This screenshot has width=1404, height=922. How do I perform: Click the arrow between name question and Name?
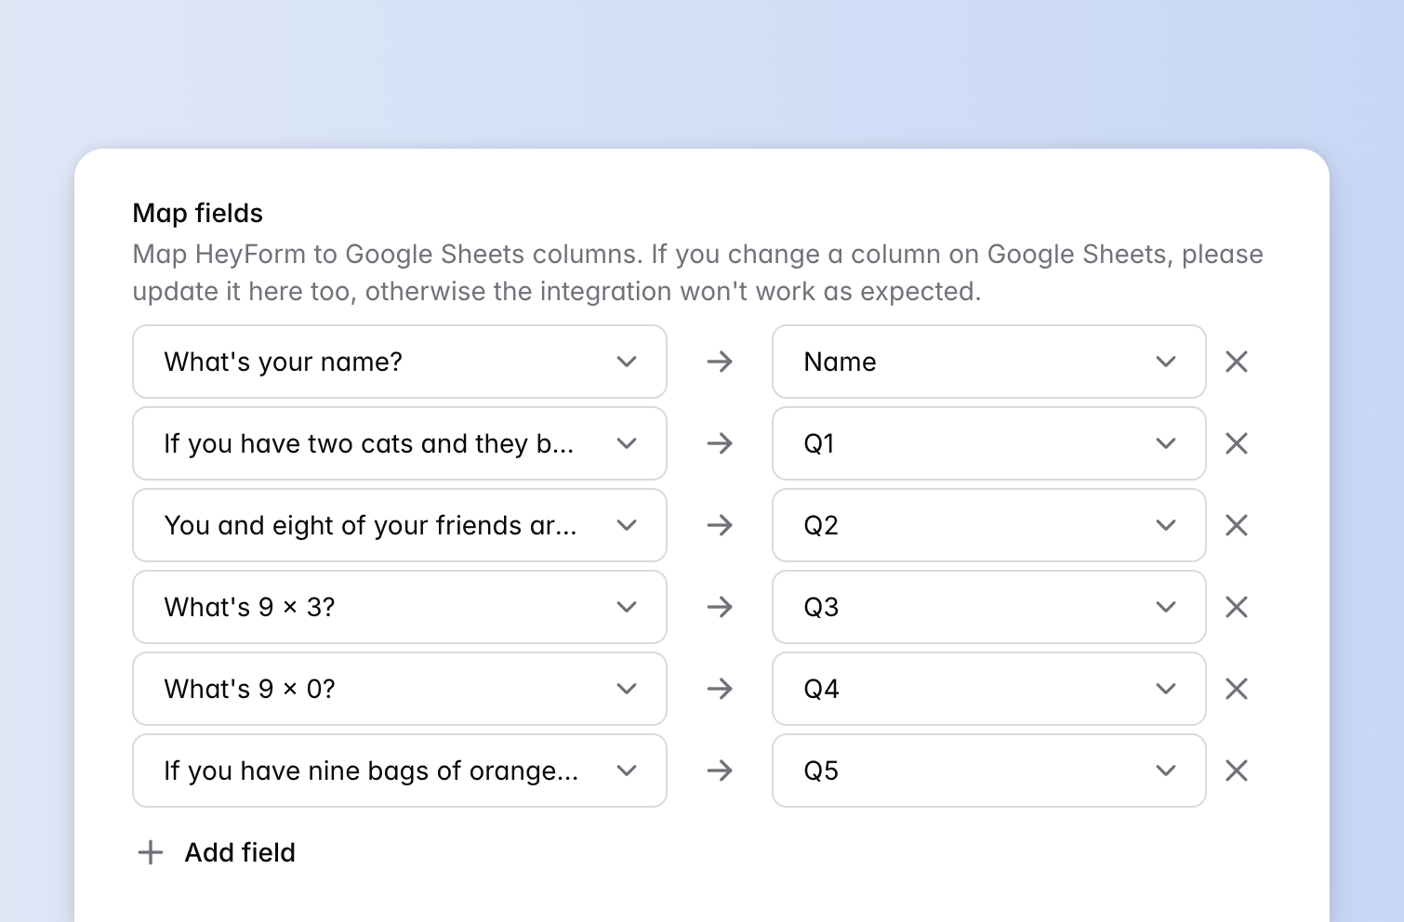tap(720, 362)
